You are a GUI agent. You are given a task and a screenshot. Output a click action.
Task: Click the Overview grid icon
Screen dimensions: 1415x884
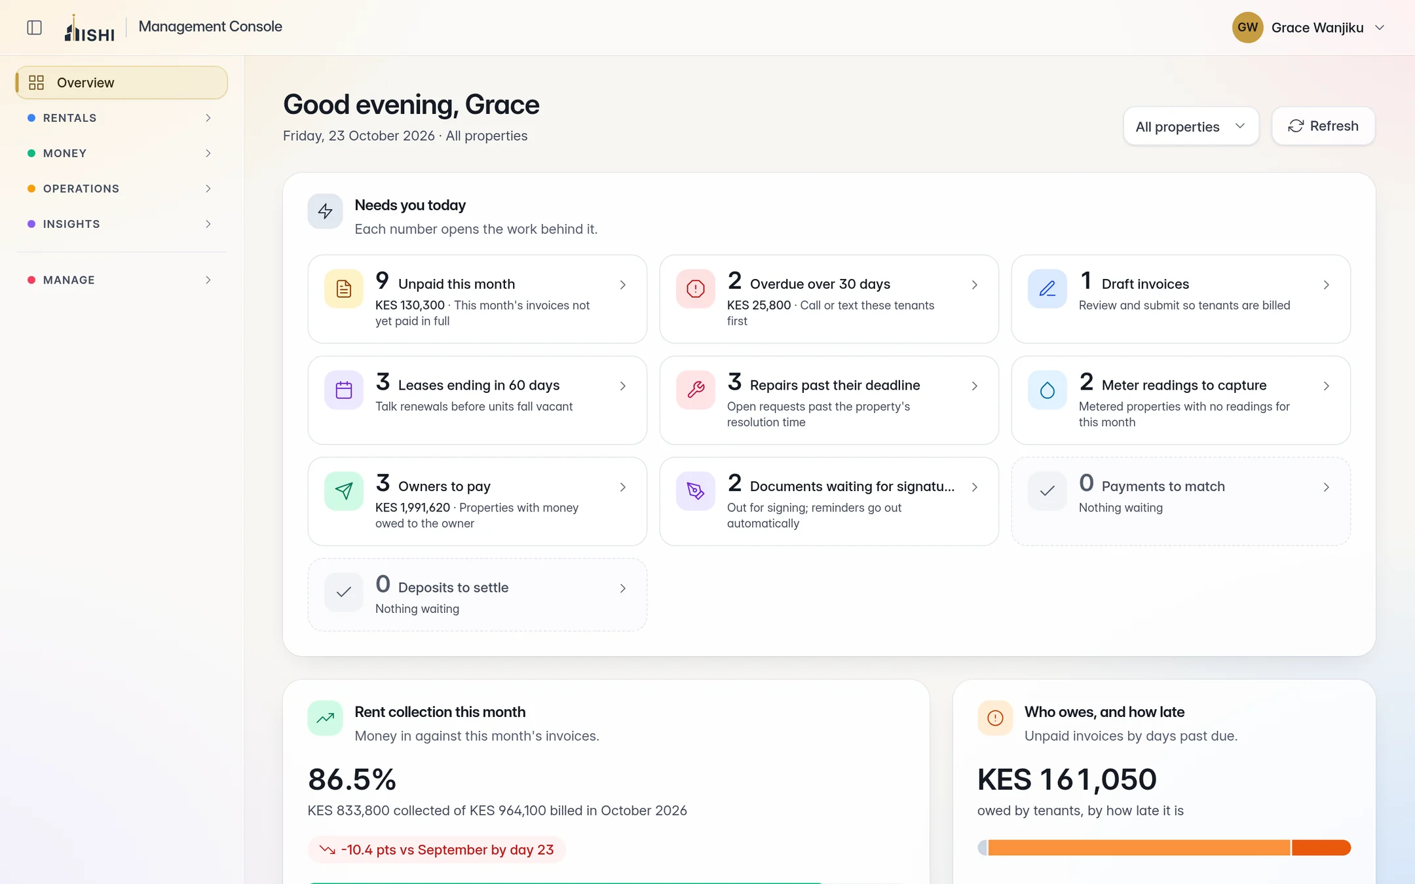[x=37, y=83]
